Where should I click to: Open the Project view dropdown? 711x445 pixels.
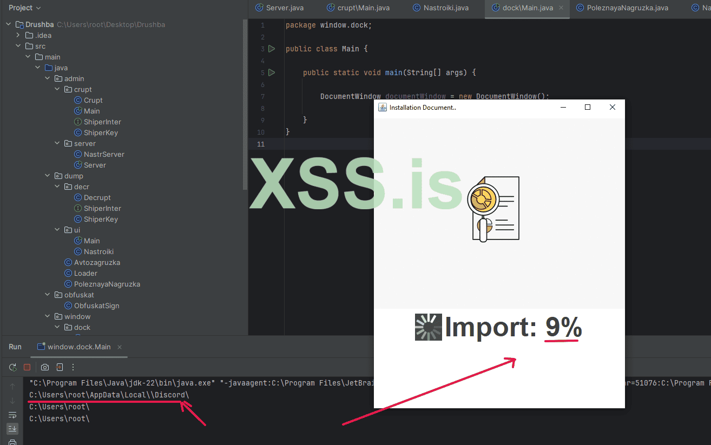[x=25, y=8]
